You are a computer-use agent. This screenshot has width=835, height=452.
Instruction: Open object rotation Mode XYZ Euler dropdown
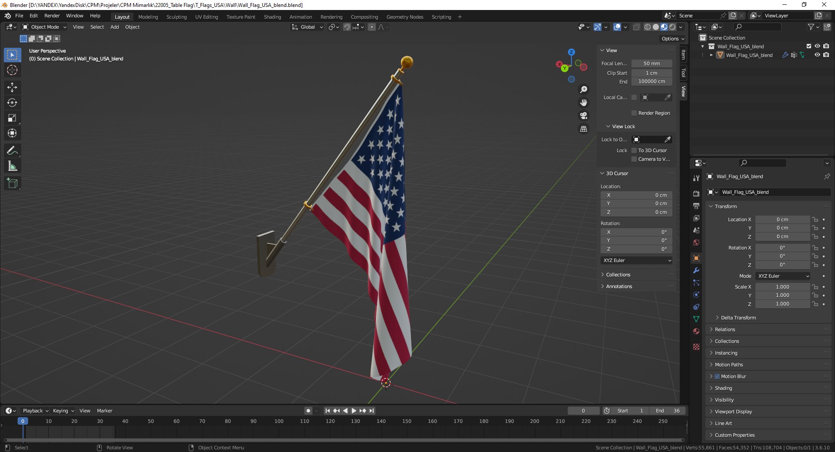pyautogui.click(x=783, y=276)
